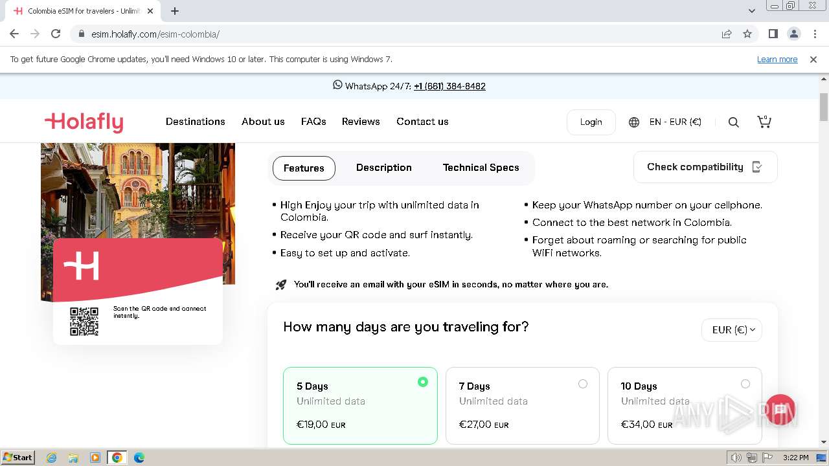Open a new browser tab
The width and height of the screenshot is (829, 466).
pos(175,11)
